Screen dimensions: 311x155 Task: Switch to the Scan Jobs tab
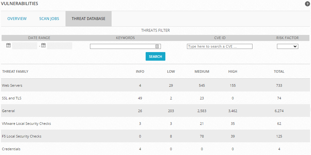[49, 19]
